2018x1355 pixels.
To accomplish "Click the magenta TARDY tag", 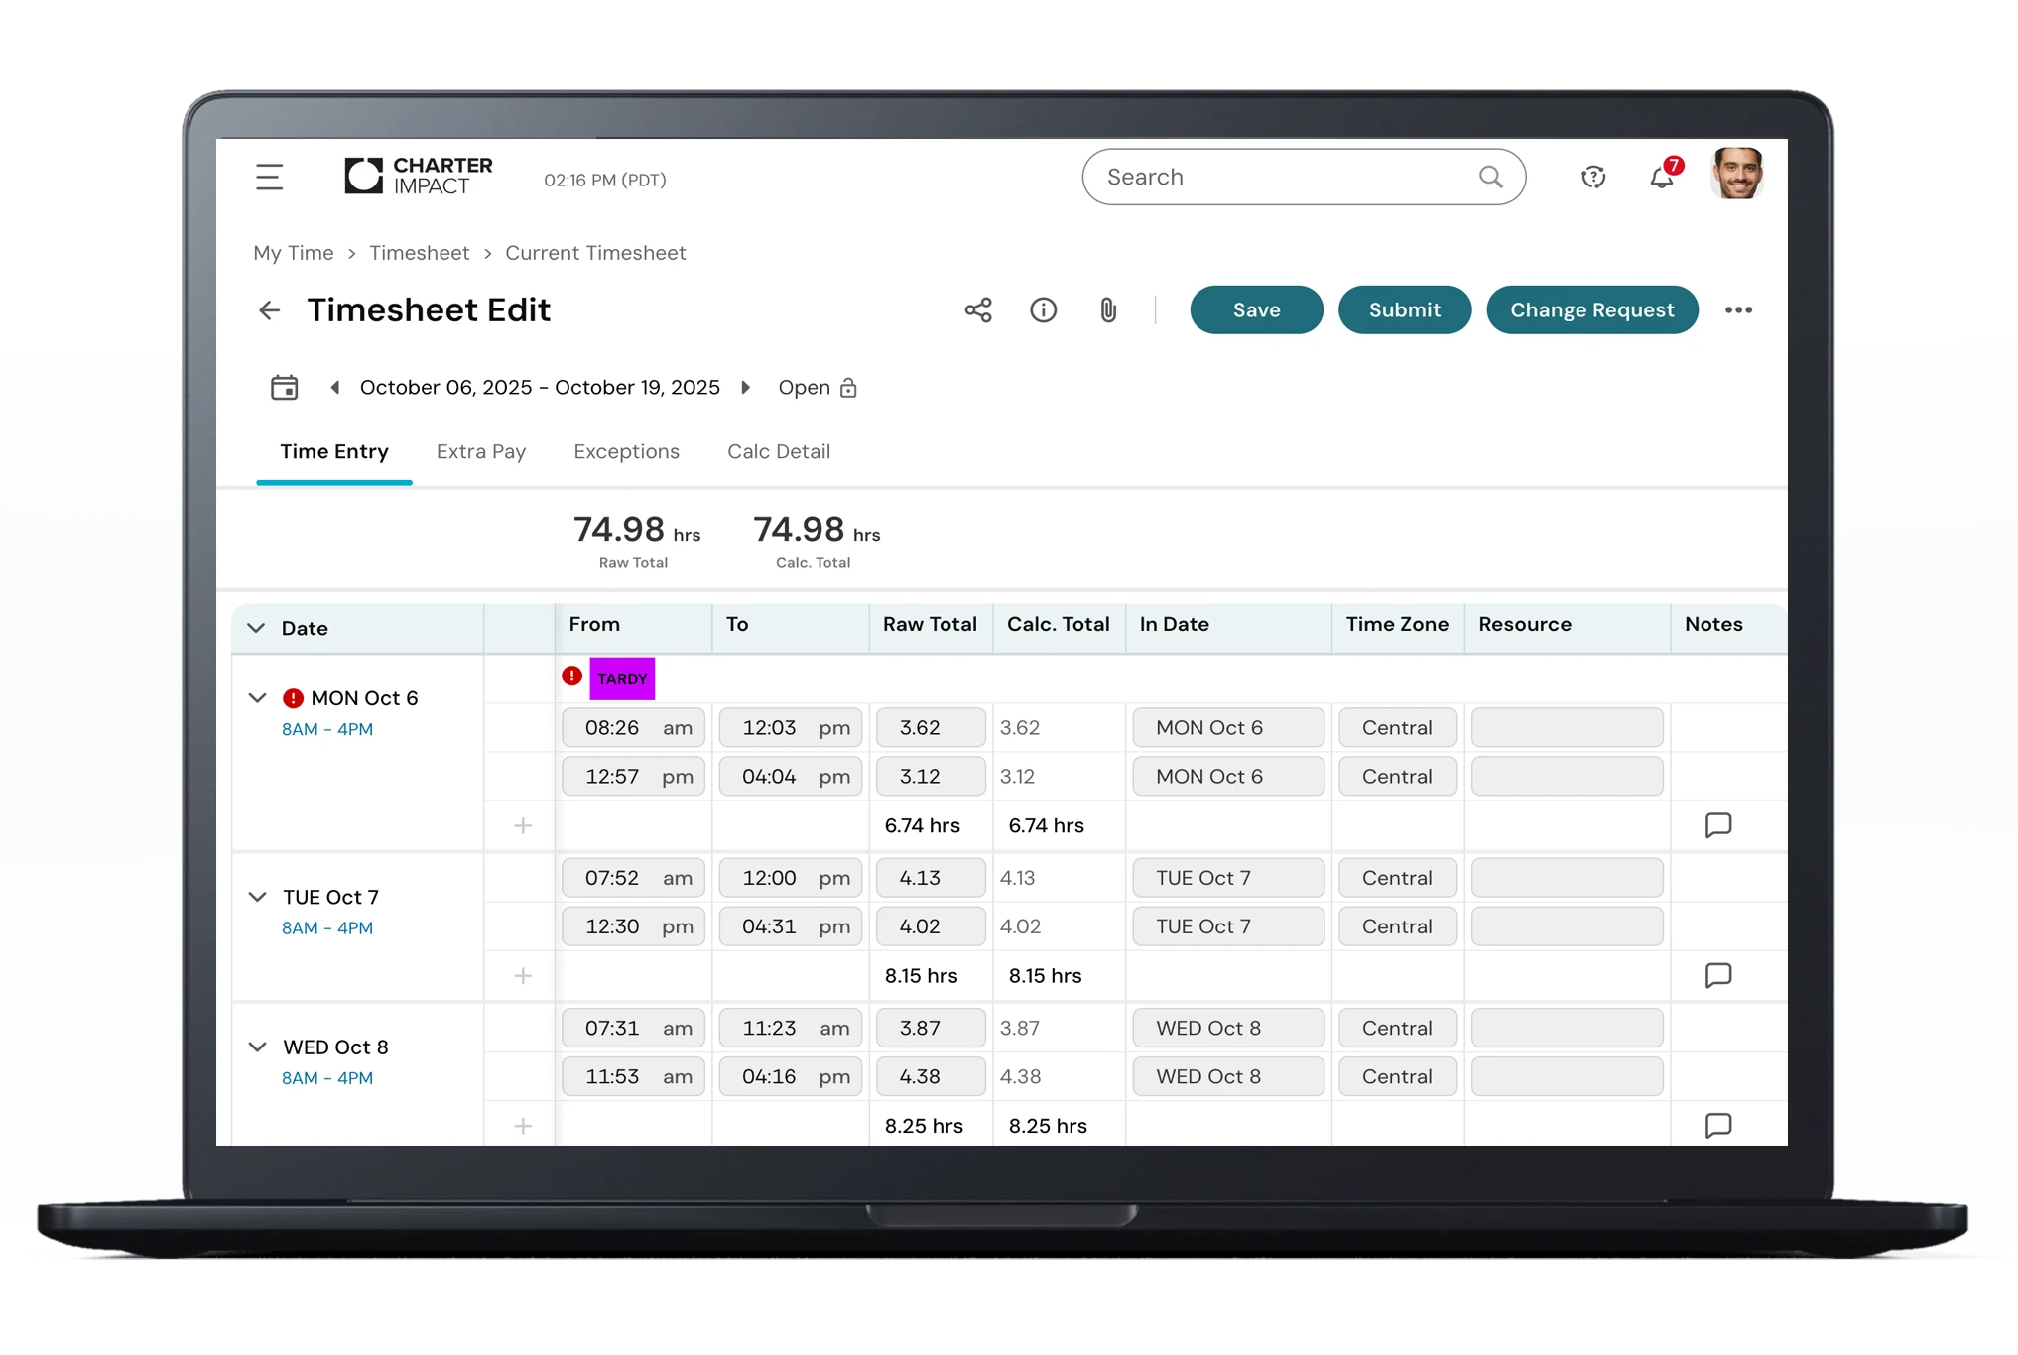I will click(x=622, y=678).
